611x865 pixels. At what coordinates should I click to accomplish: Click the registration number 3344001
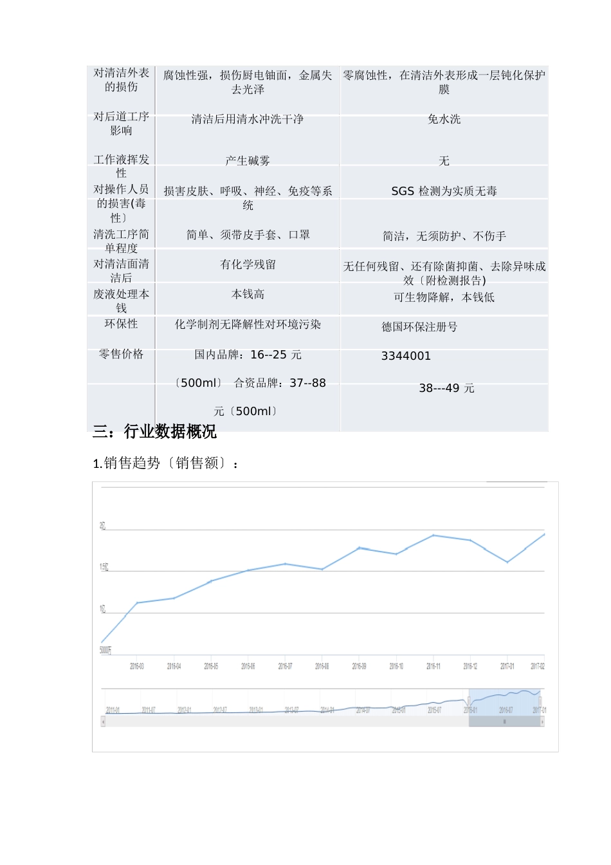click(406, 356)
